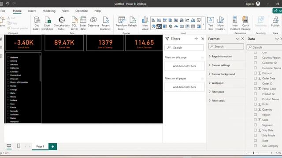Tick California in the state slicer

tap(8, 68)
